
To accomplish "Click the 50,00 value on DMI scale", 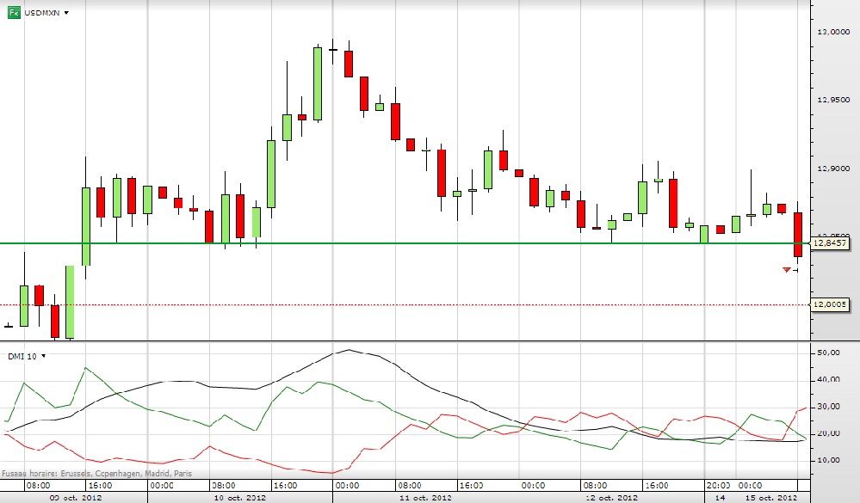I will (x=828, y=353).
